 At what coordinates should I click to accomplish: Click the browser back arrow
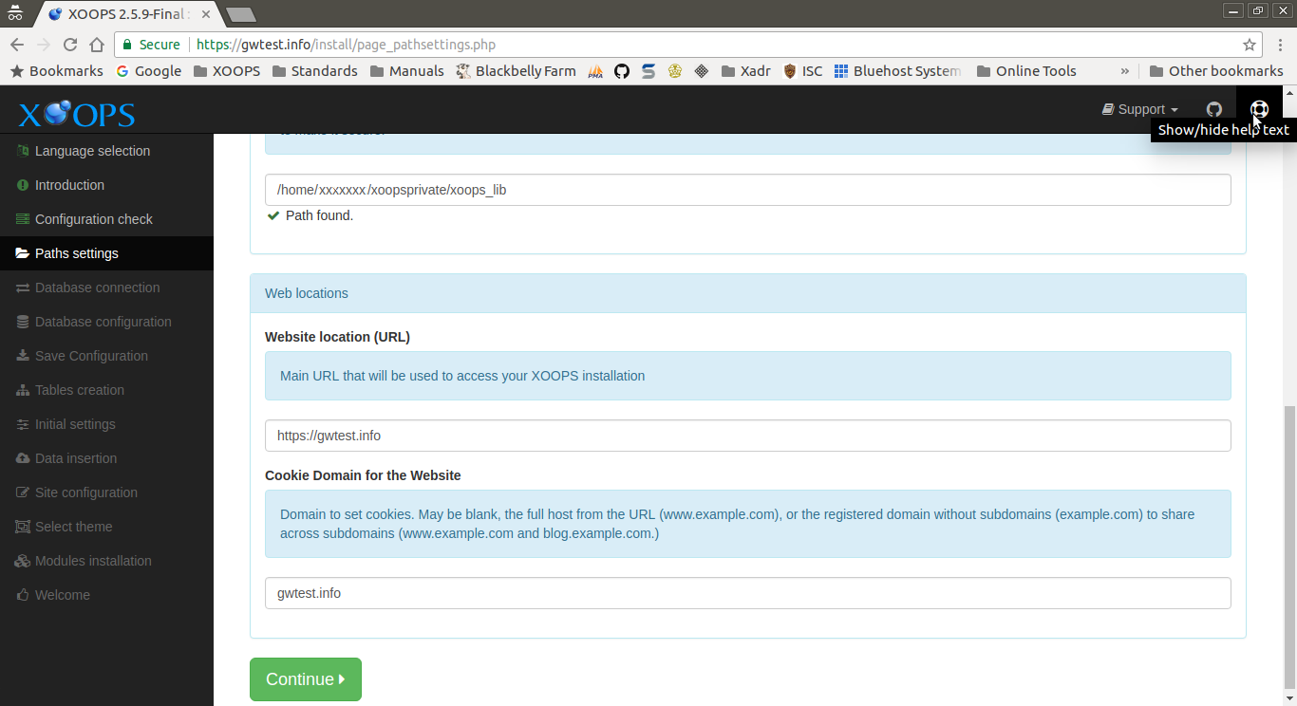click(16, 45)
